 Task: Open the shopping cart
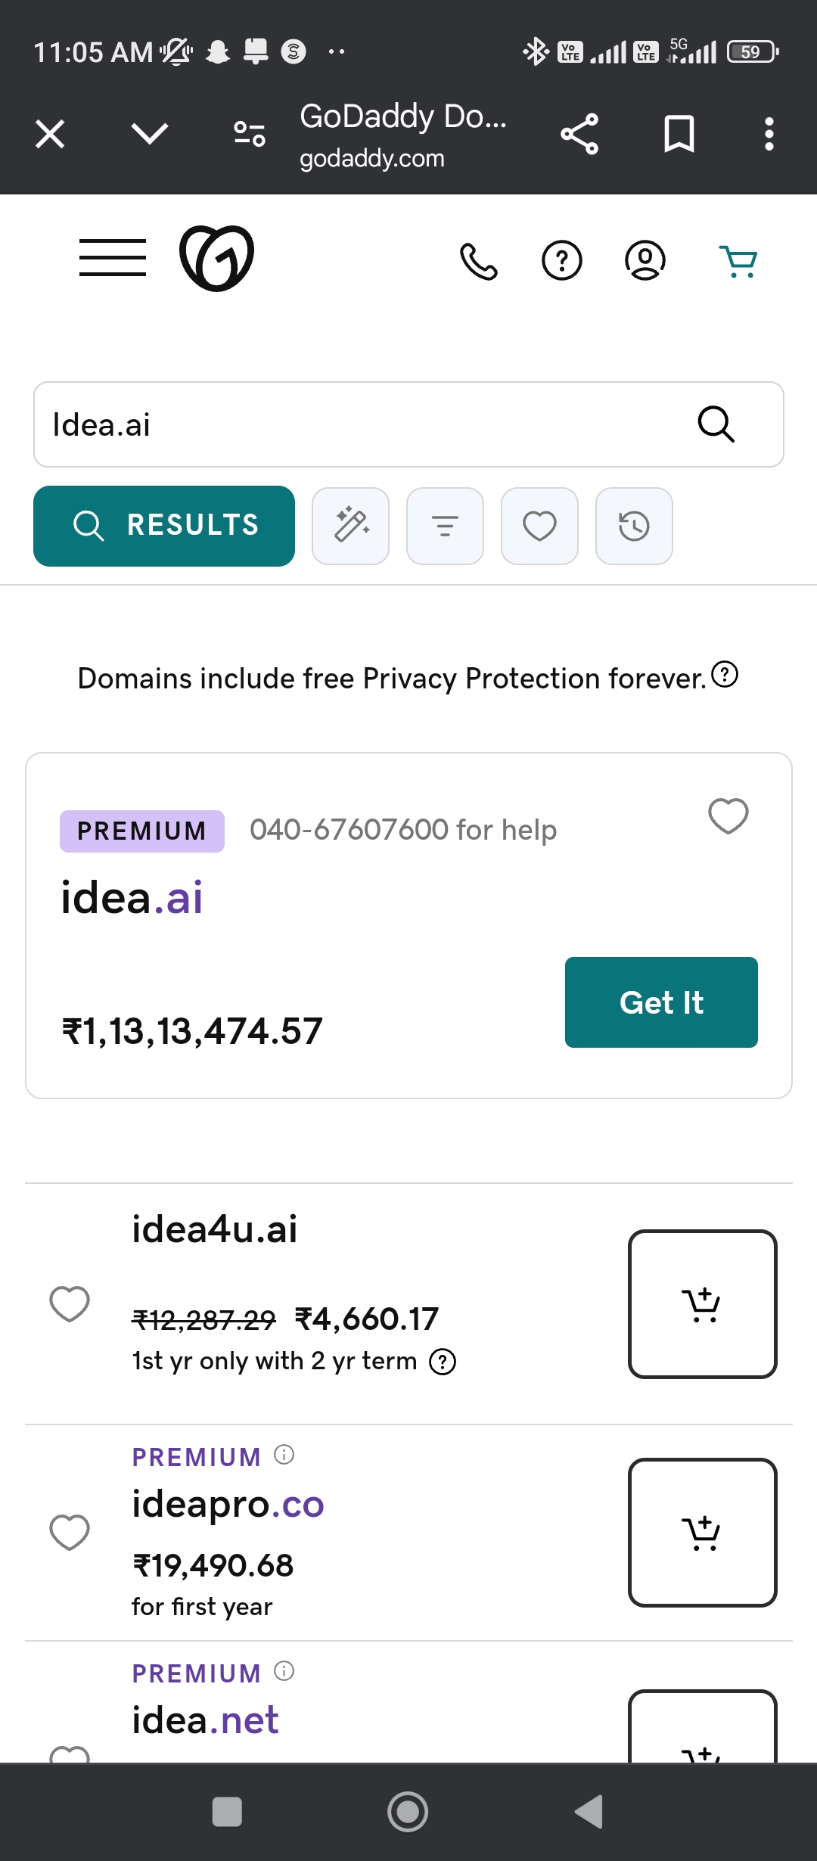tap(738, 261)
